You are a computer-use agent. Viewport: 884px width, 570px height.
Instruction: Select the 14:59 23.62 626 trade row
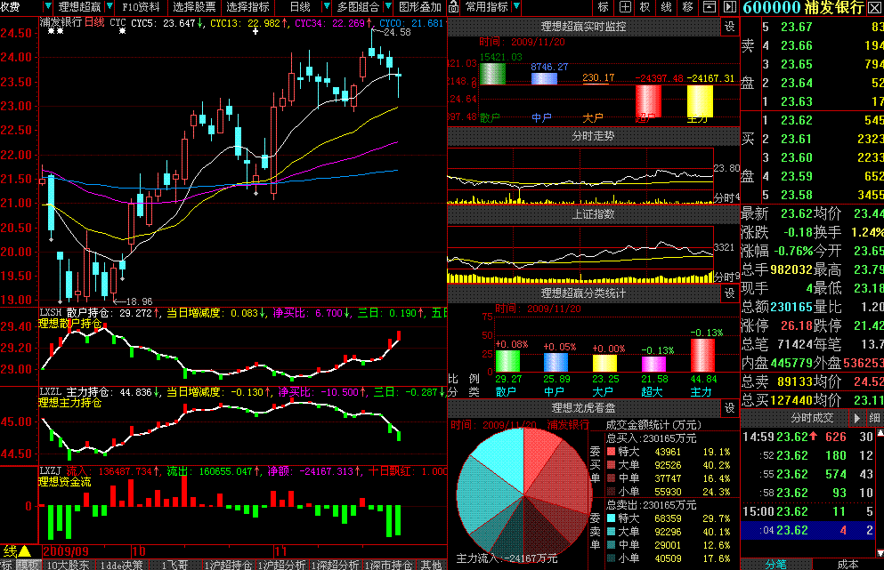click(807, 437)
